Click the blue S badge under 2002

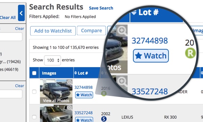104,119
